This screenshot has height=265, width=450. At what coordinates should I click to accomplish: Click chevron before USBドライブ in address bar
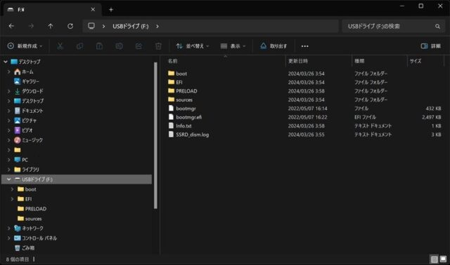click(103, 27)
